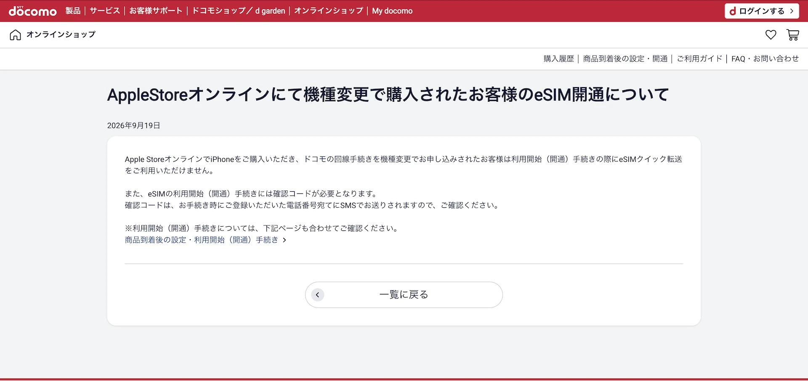The height and width of the screenshot is (381, 808).
Task: Click the red d icon in login button
Action: pos(733,11)
